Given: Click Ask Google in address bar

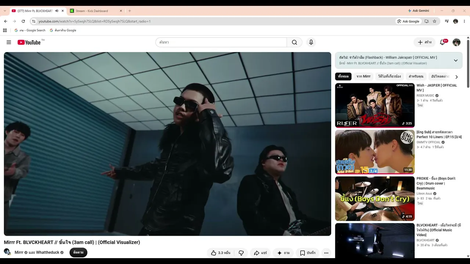Looking at the screenshot, I should click(x=408, y=21).
